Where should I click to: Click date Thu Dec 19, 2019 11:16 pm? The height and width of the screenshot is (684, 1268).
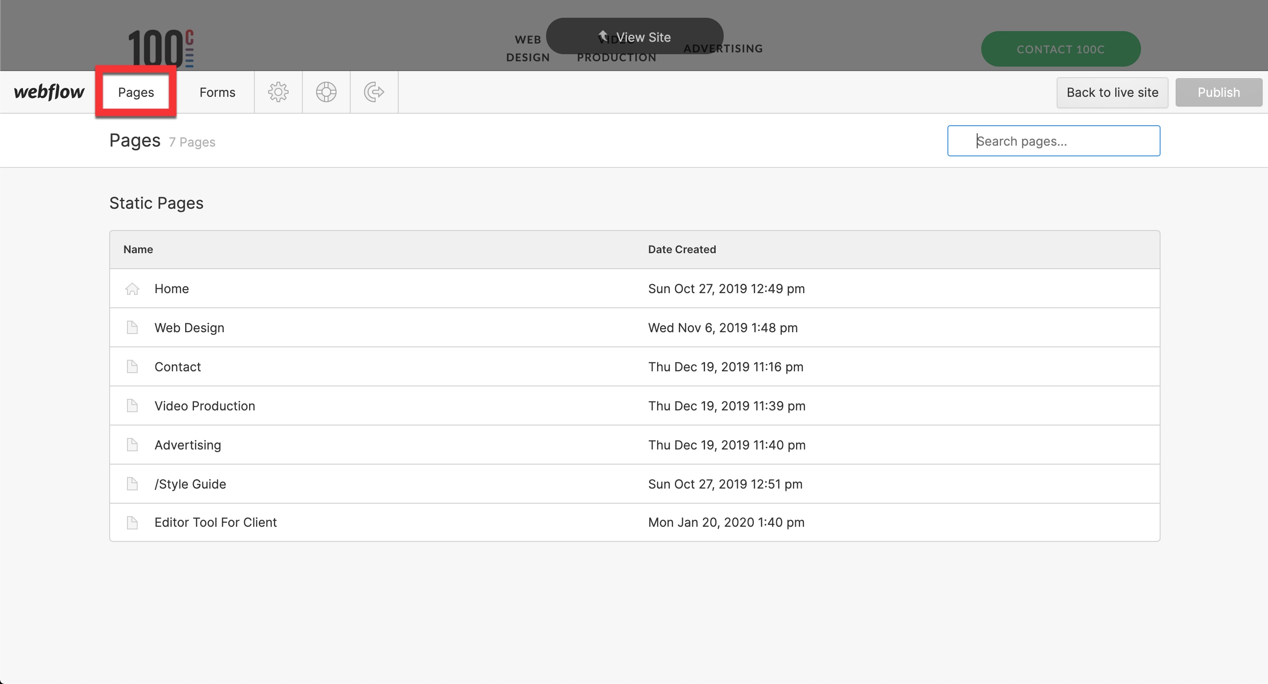coord(725,366)
